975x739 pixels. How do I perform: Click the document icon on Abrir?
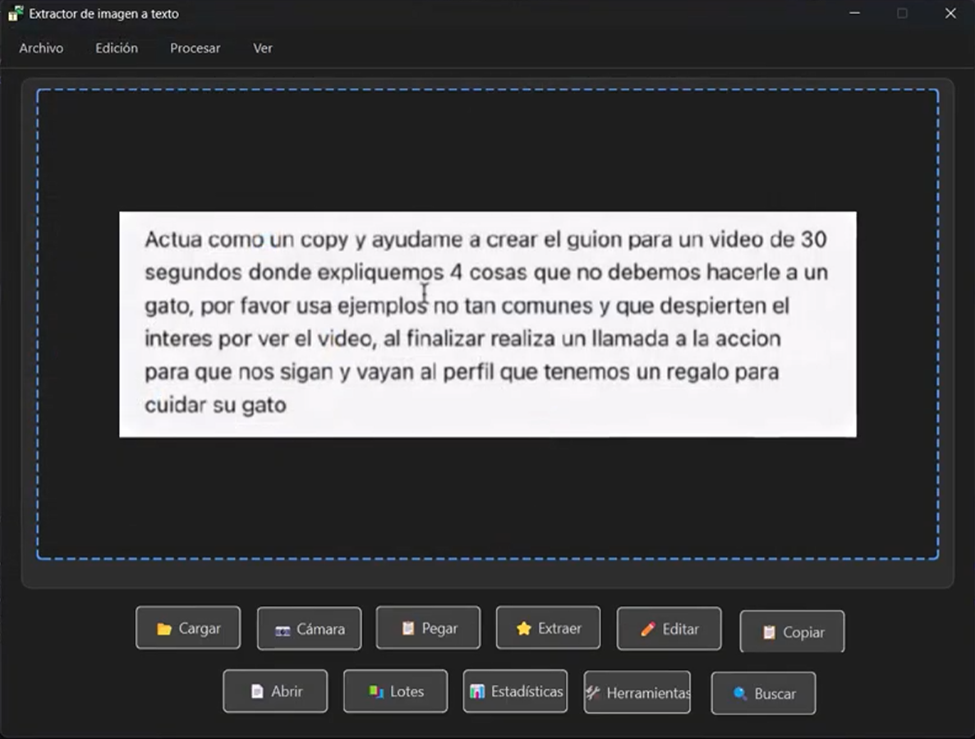[x=256, y=691]
